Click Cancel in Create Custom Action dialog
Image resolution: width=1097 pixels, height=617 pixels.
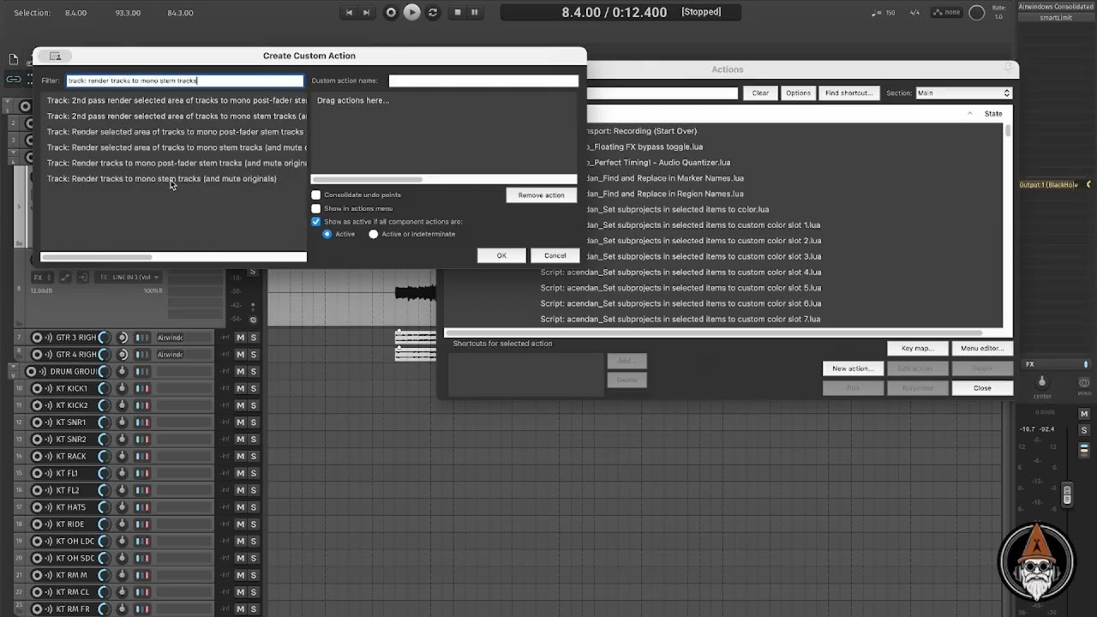(x=554, y=255)
